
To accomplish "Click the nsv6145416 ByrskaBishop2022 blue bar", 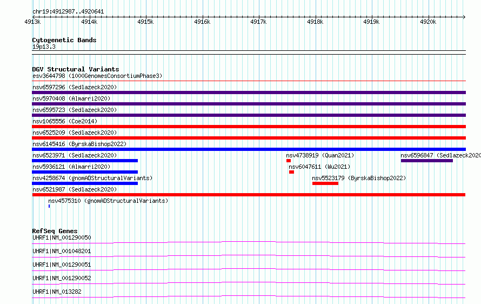I will point(249,149).
